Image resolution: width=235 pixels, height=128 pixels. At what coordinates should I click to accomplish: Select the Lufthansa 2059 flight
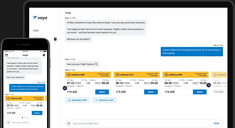click(x=200, y=92)
